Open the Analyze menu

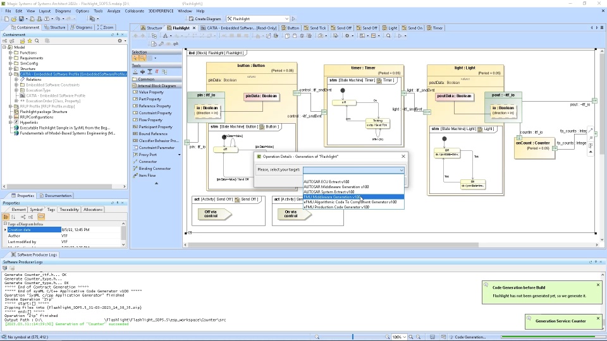(113, 11)
